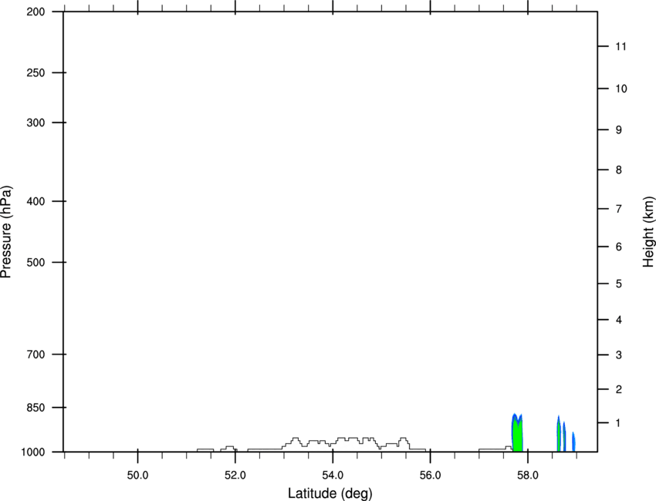Click the large green filled contour near 58.0
This screenshot has height=501, width=656.
[518, 435]
